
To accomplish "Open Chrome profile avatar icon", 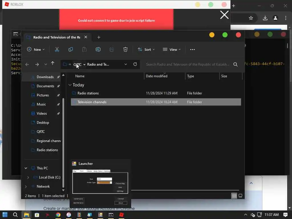I will coord(275,18).
